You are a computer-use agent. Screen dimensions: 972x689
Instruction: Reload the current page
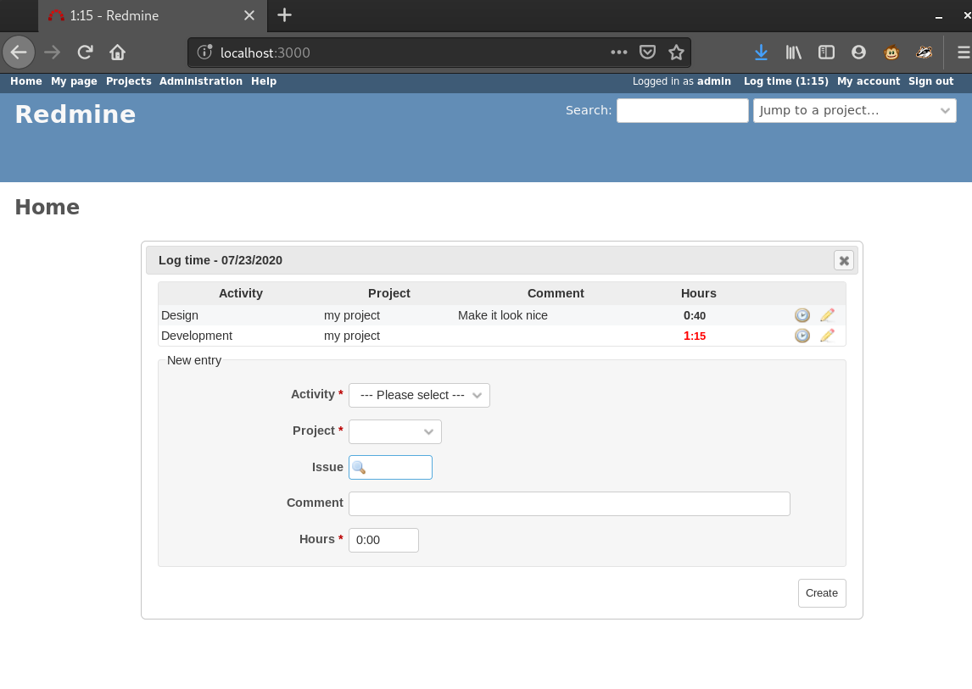85,53
